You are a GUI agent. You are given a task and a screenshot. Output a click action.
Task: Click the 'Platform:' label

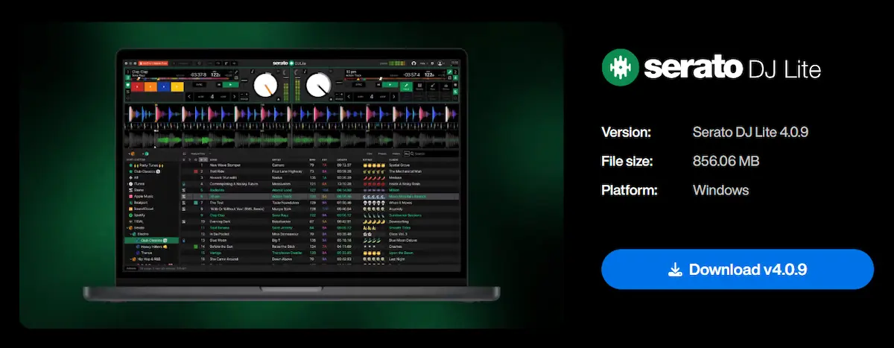coord(630,190)
